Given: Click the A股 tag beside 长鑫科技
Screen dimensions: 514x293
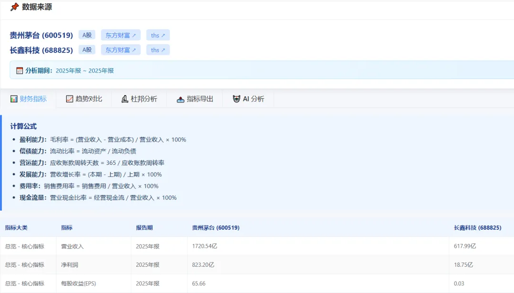Looking at the screenshot, I should coord(87,50).
